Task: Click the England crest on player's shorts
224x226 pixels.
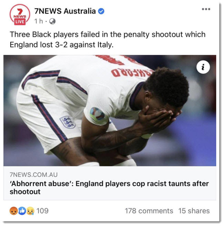Action: tap(68, 122)
